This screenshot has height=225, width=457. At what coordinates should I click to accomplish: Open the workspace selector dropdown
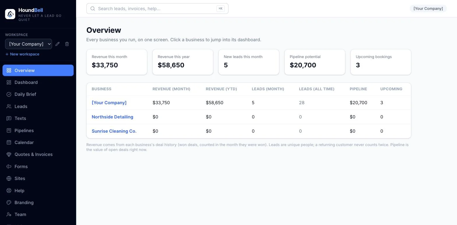[29, 44]
